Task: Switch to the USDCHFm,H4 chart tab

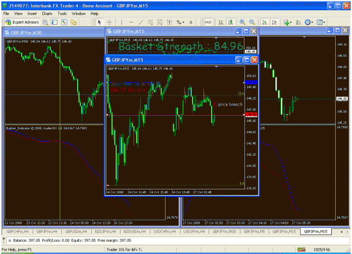Action: click(x=164, y=232)
